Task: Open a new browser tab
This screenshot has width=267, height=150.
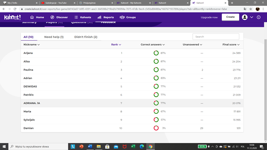Action: pyautogui.click(x=232, y=3)
